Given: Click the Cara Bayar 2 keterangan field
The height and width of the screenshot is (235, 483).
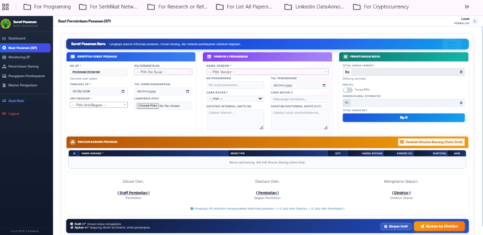Looking at the screenshot, I should tap(300, 99).
